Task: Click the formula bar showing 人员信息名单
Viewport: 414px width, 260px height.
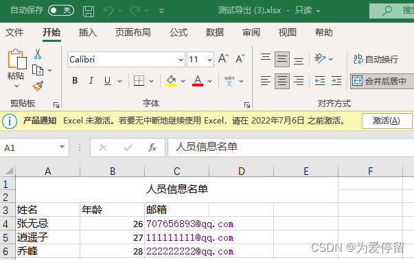Action: [x=290, y=147]
